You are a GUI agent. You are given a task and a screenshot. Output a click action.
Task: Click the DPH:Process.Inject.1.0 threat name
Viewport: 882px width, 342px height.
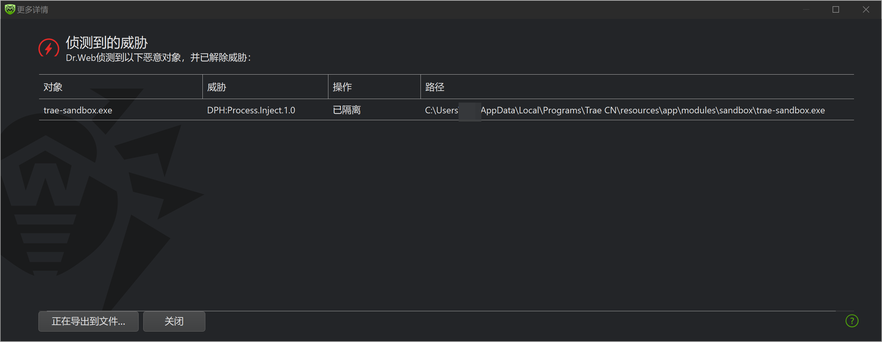tap(251, 110)
